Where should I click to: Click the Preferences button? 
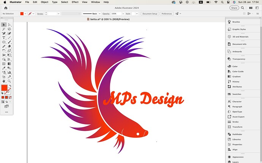pyautogui.click(x=167, y=14)
